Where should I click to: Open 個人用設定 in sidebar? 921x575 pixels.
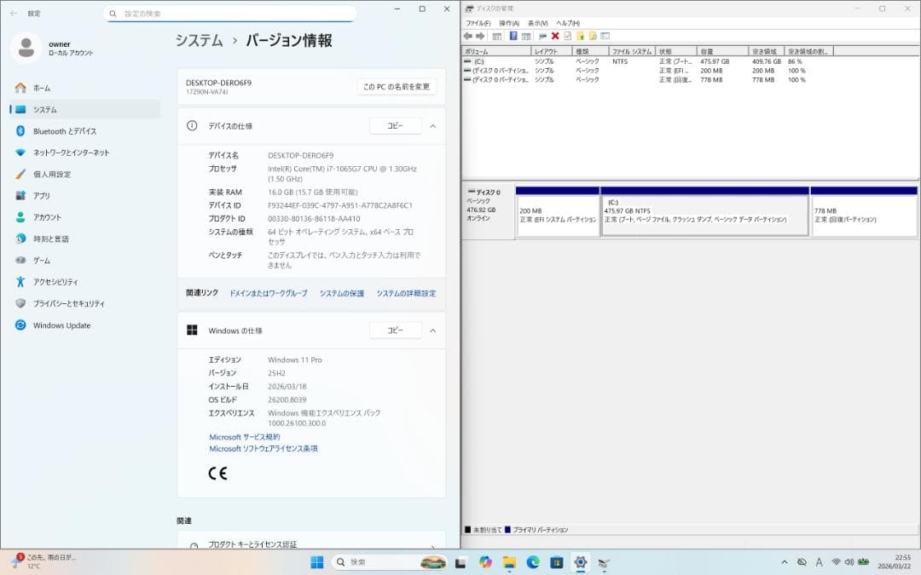tap(85, 175)
